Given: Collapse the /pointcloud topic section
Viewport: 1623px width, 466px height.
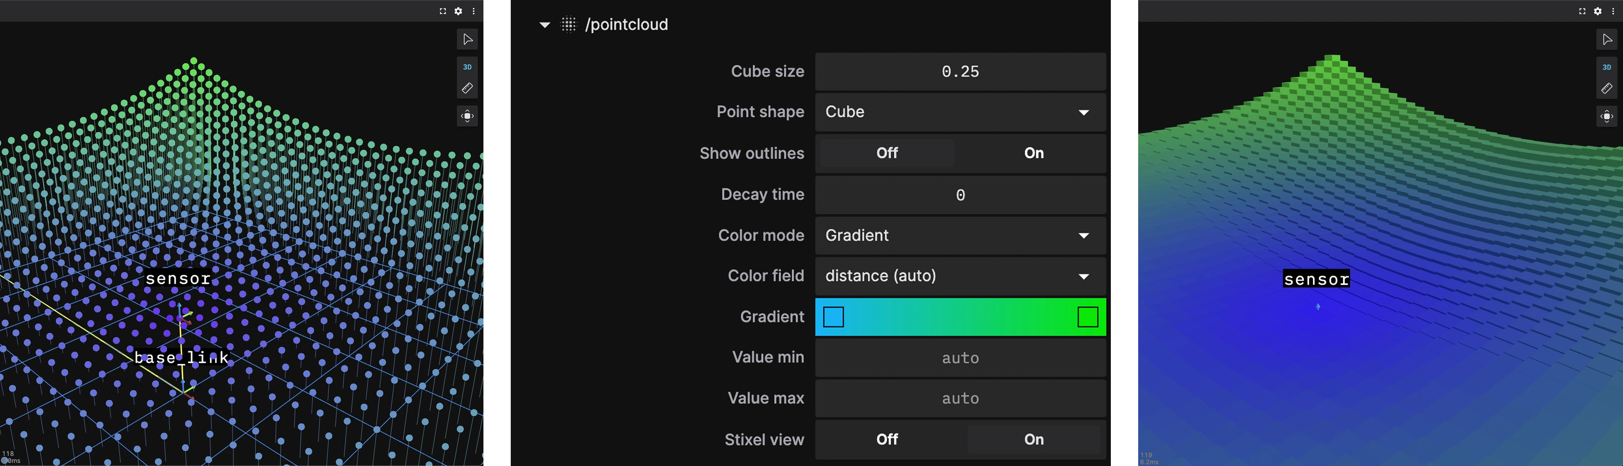Looking at the screenshot, I should click(x=545, y=25).
